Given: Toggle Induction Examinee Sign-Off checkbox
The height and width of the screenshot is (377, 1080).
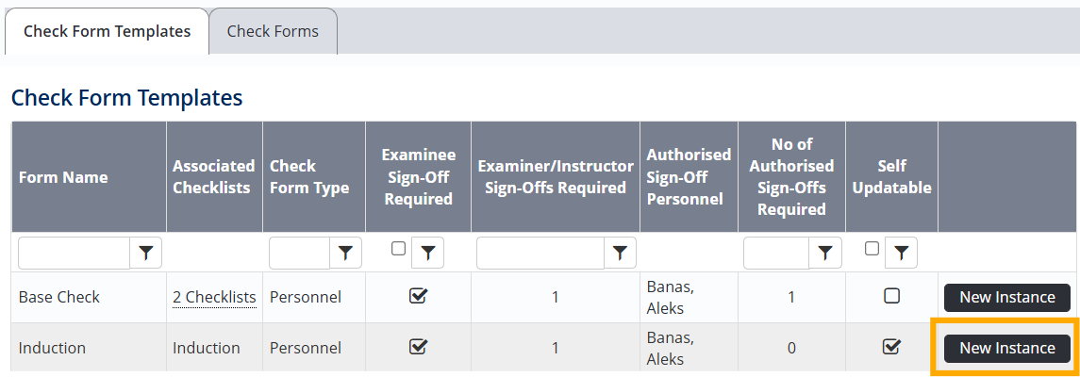Looking at the screenshot, I should (418, 347).
